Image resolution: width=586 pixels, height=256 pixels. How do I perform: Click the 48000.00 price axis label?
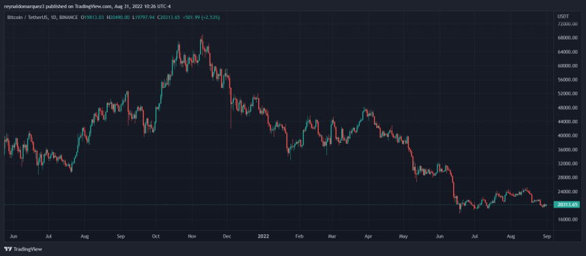[568, 108]
